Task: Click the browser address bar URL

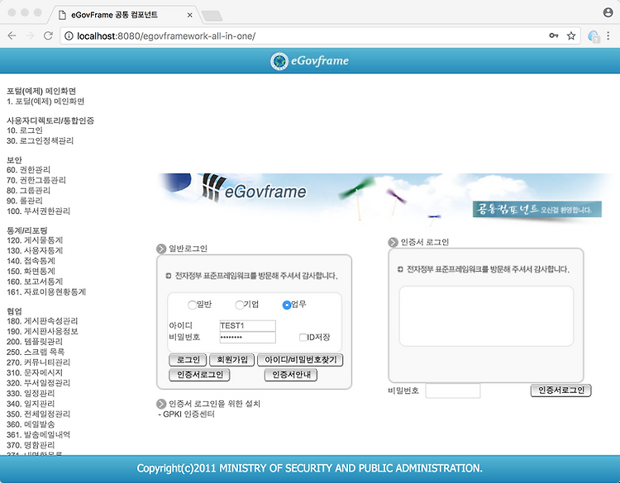Action: (x=166, y=36)
